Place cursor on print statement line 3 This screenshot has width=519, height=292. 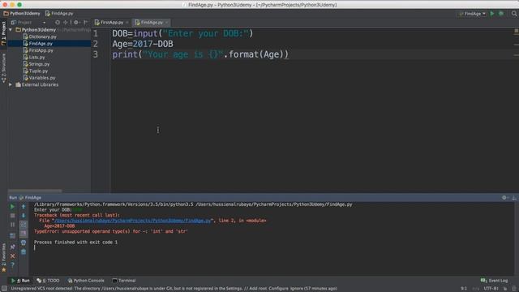[200, 54]
